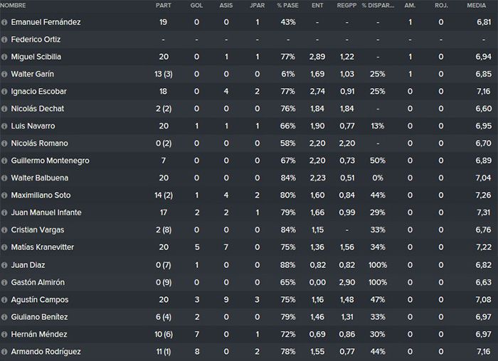Open info icon beside Emanuel Fernández

[x=4, y=23]
